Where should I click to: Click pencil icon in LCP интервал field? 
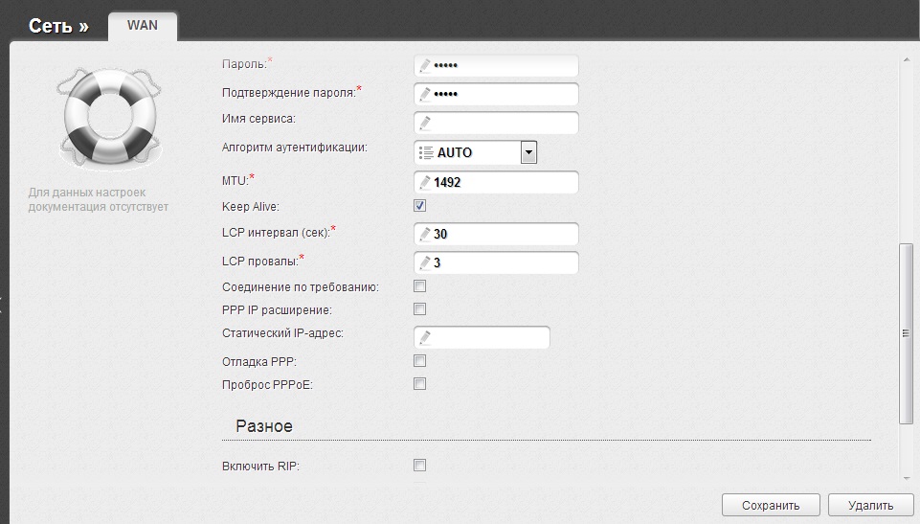[424, 234]
